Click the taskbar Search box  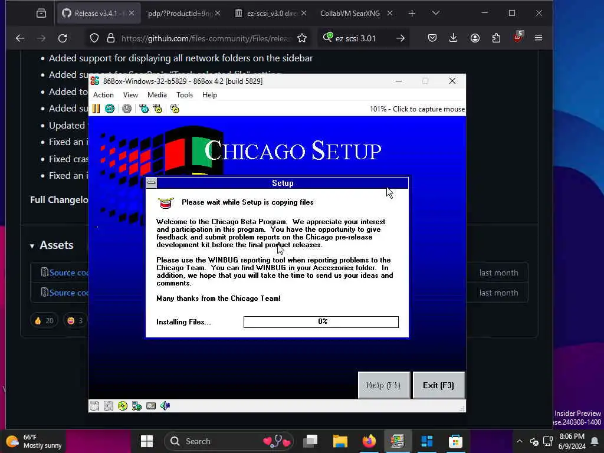click(229, 441)
